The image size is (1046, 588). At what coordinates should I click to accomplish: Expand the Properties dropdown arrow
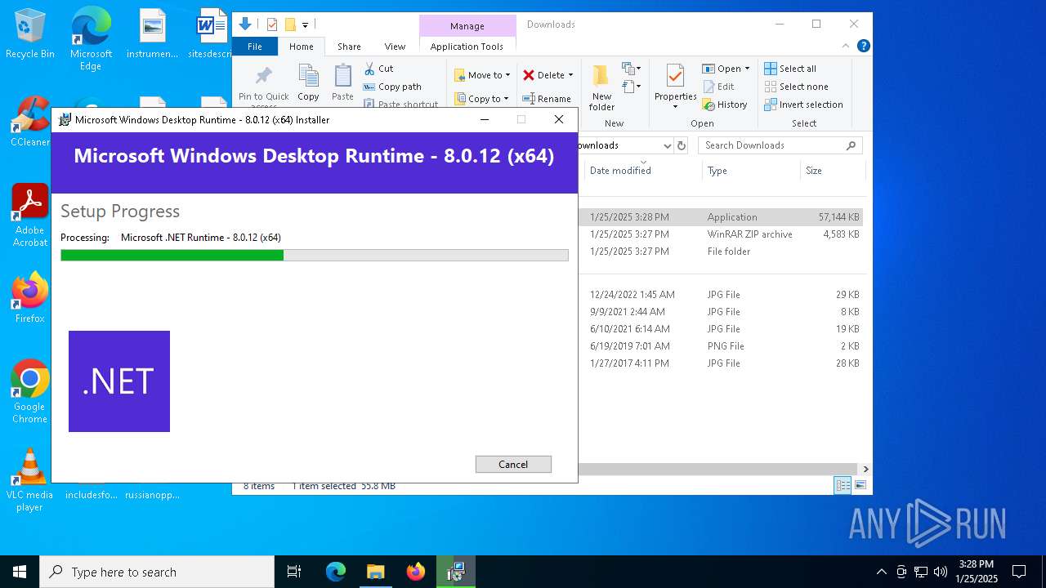pos(675,107)
